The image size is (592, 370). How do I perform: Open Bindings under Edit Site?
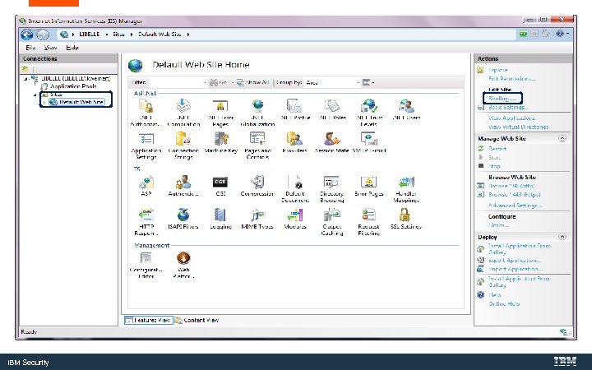(x=502, y=98)
